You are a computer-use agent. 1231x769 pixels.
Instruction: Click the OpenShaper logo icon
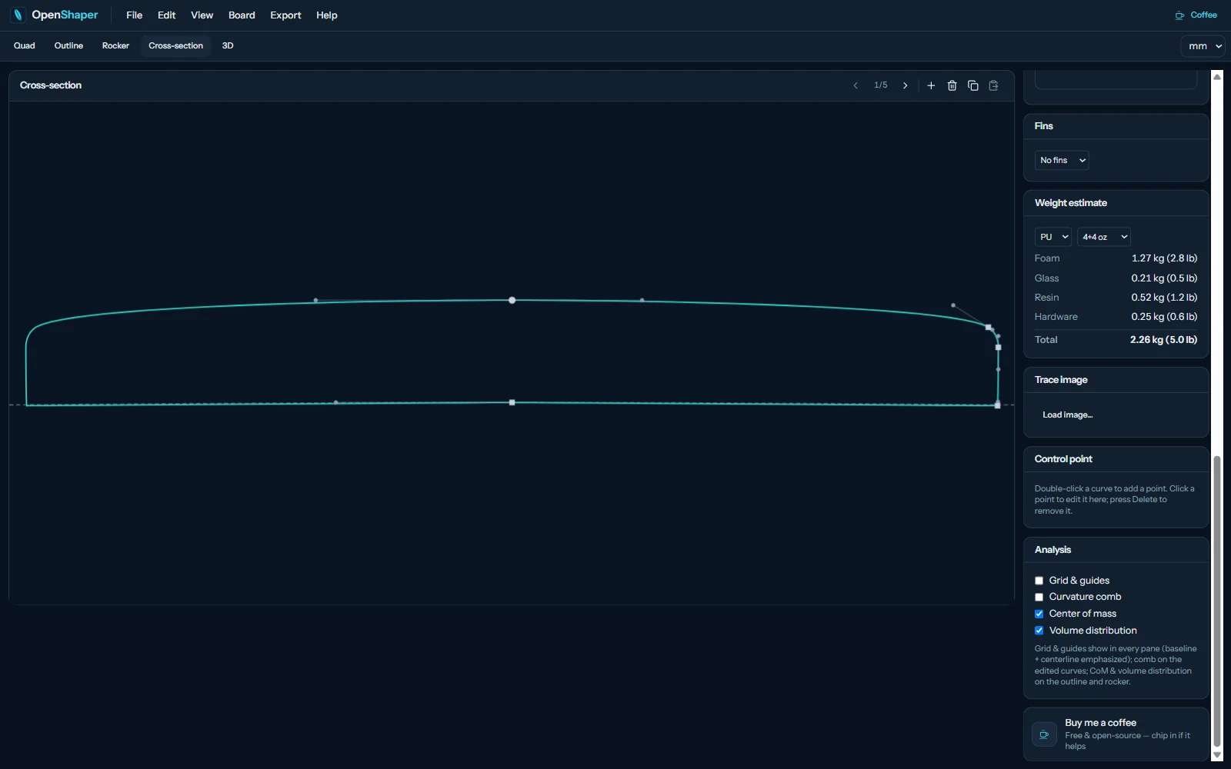pyautogui.click(x=18, y=15)
